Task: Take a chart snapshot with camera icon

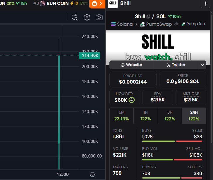Action: [x=99, y=17]
